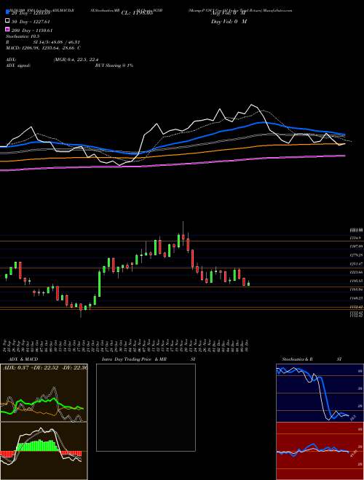Click the 'BUY Slowing @ 1%' ADX signal text
The width and height of the screenshot is (364, 480).
(x=114, y=65)
